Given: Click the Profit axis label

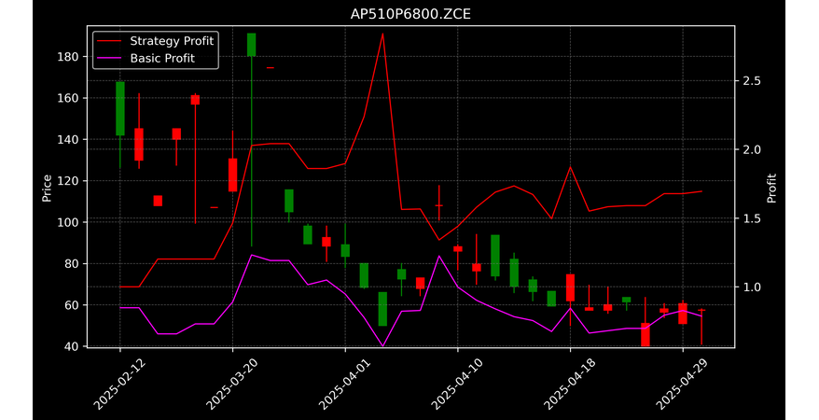Looking at the screenshot, I should [771, 188].
